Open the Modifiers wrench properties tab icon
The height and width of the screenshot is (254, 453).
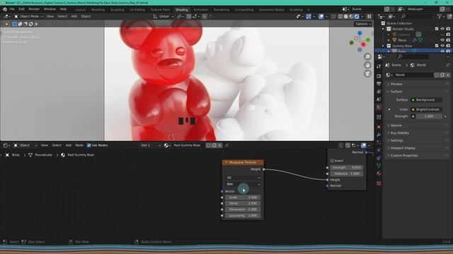tap(379, 135)
